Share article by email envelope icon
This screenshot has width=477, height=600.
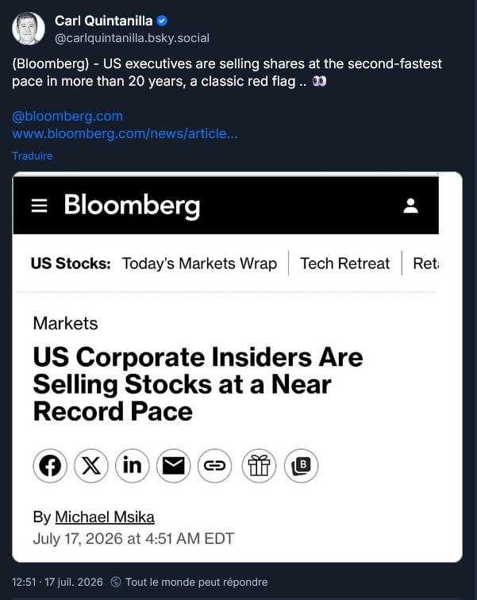tap(173, 466)
